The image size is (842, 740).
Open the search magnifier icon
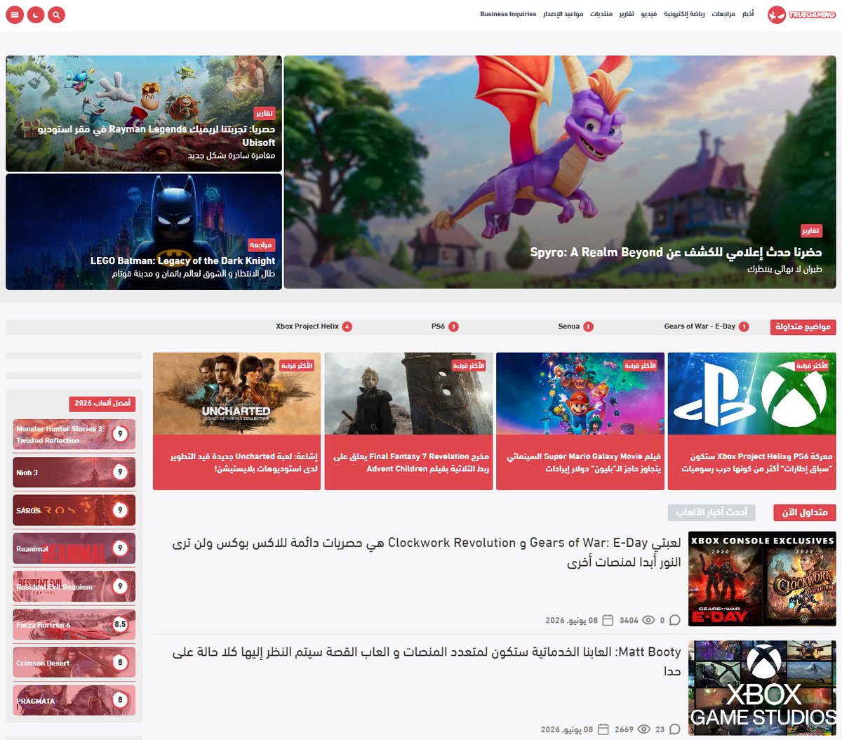57,14
